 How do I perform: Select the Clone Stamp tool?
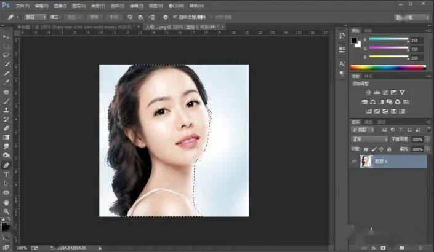(6, 110)
